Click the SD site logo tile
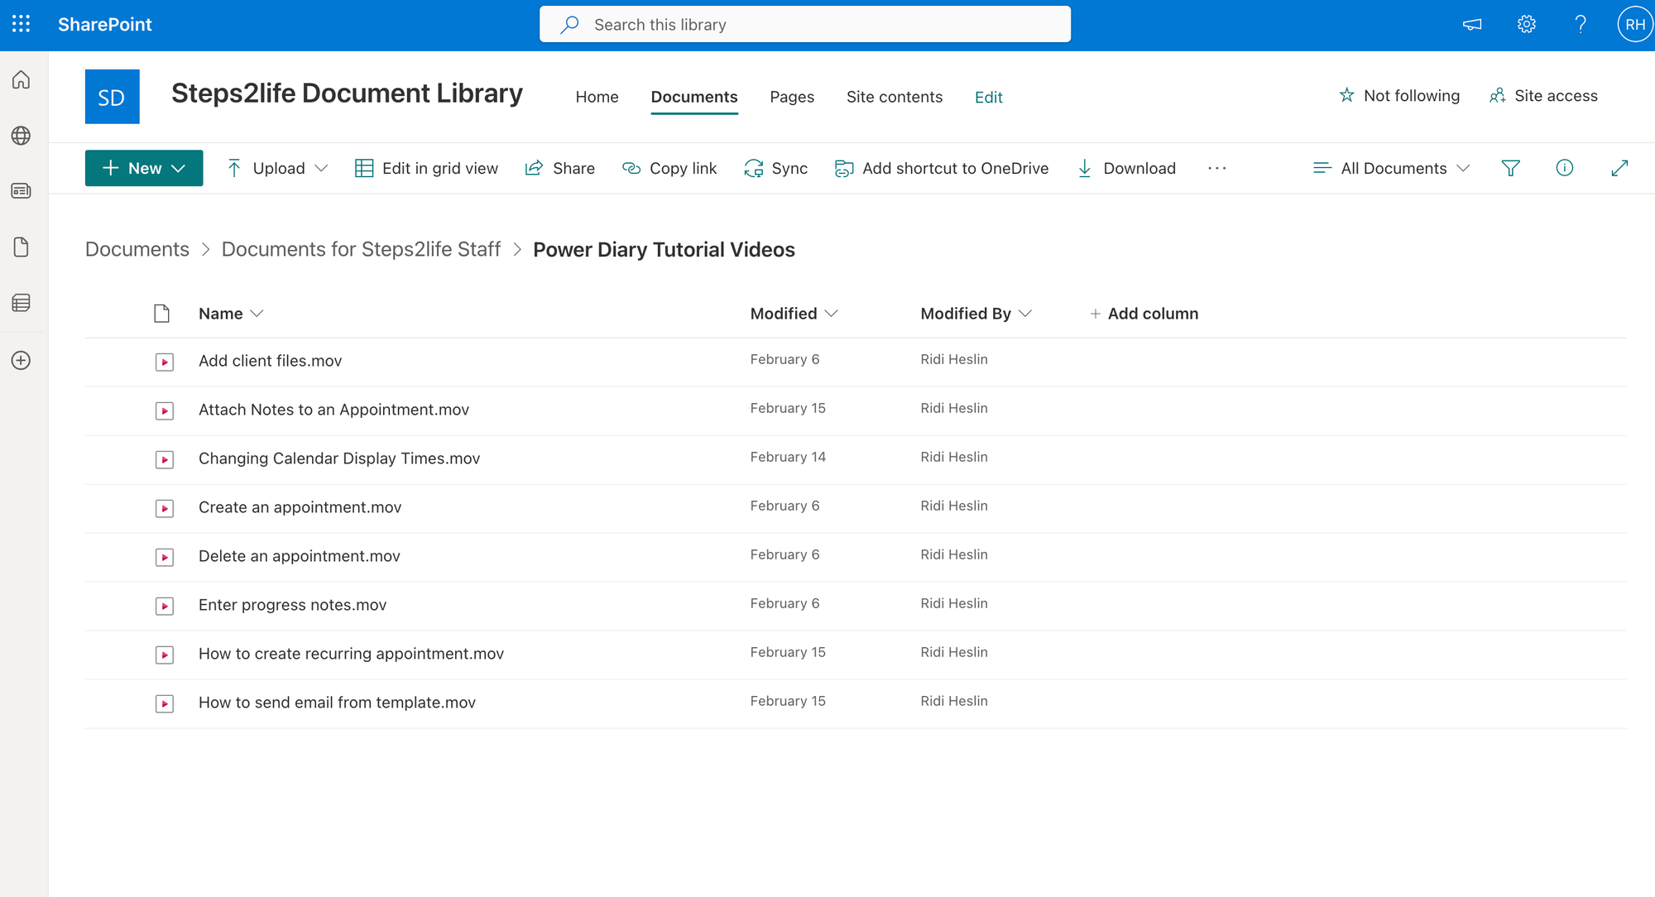Viewport: 1655px width, 897px height. 112,97
